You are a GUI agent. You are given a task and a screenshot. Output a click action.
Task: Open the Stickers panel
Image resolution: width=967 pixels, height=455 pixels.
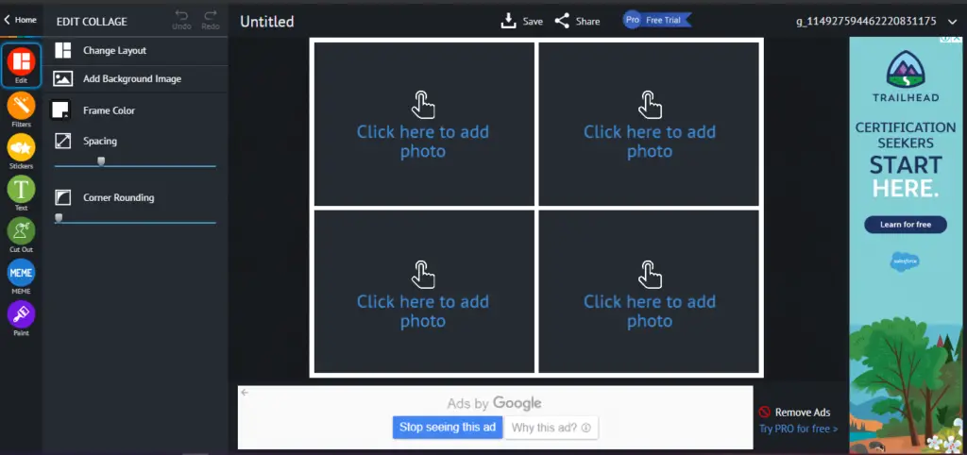tap(21, 148)
